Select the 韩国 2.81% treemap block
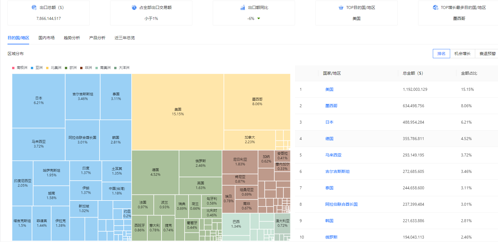The width and height of the screenshot is (498, 242). 116,140
